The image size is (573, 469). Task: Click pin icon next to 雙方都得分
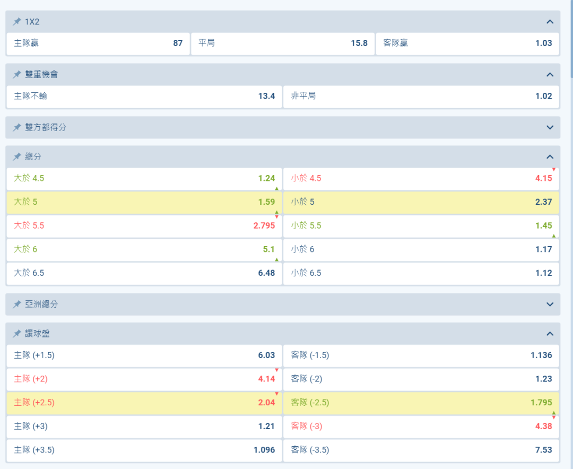click(17, 127)
